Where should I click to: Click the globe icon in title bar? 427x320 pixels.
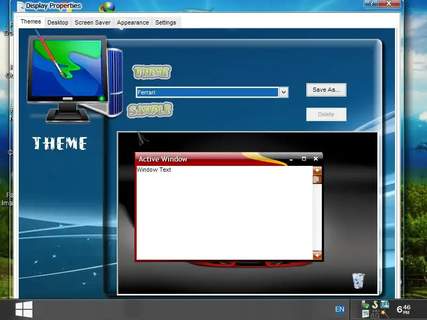point(107,7)
